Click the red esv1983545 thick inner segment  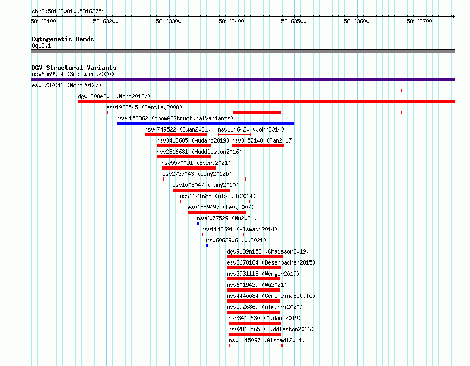pos(258,112)
